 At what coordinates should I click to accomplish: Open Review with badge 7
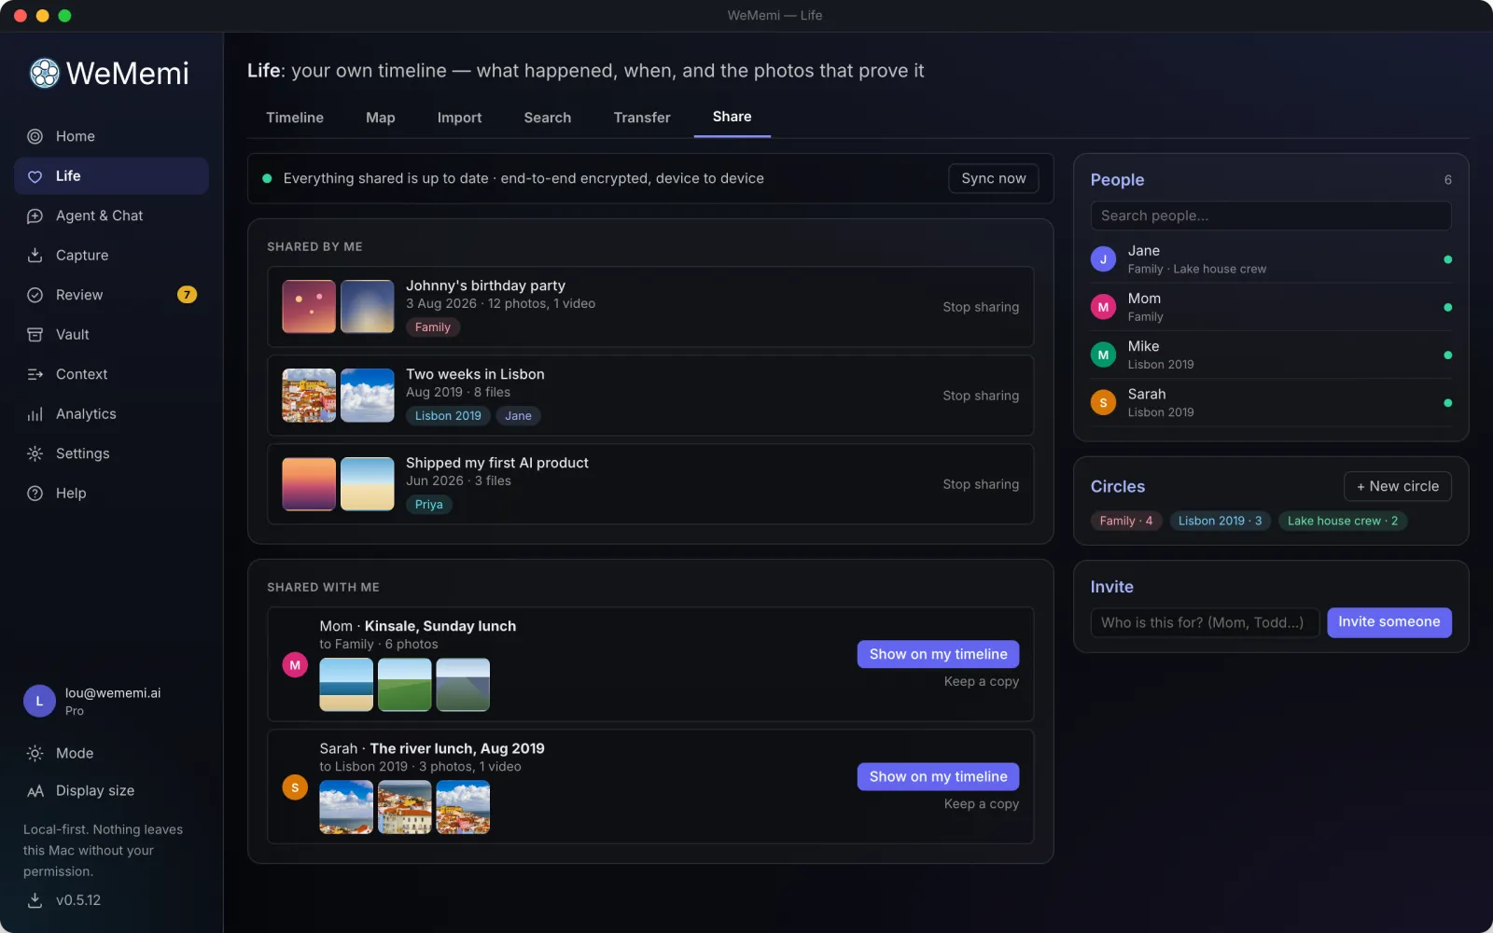[111, 295]
